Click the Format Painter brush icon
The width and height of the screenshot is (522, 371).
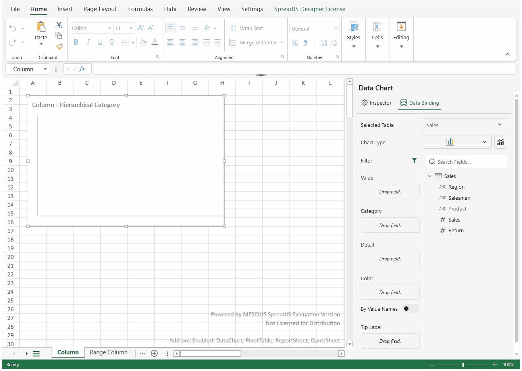tap(60, 46)
